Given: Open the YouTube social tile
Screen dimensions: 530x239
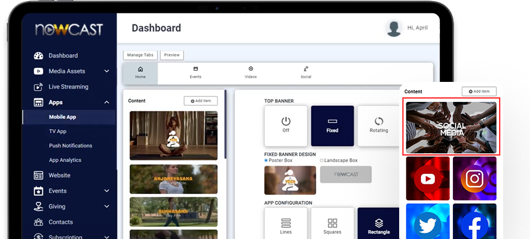Looking at the screenshot, I should tap(428, 178).
